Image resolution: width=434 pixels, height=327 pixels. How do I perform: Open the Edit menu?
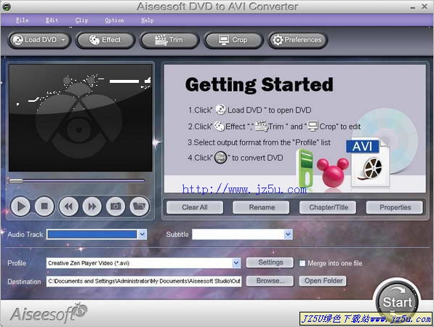click(x=52, y=20)
